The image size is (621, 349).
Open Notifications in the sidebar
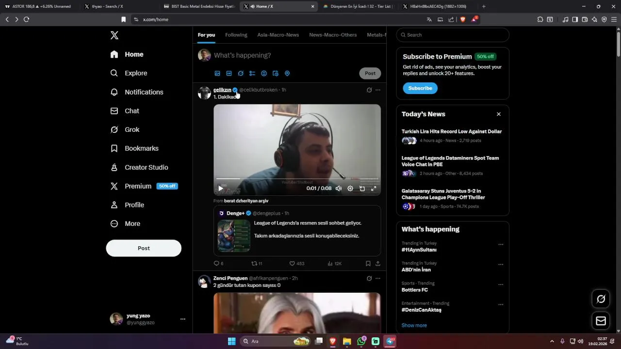pyautogui.click(x=137, y=92)
